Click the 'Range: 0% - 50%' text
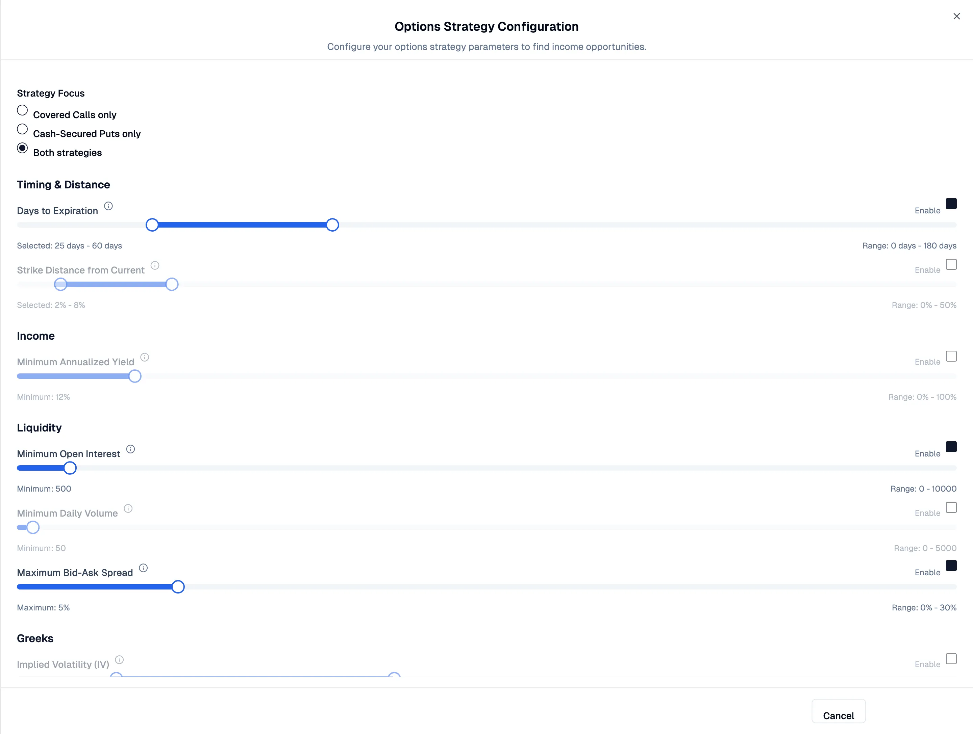Viewport: 973px width, 734px height. click(x=924, y=305)
